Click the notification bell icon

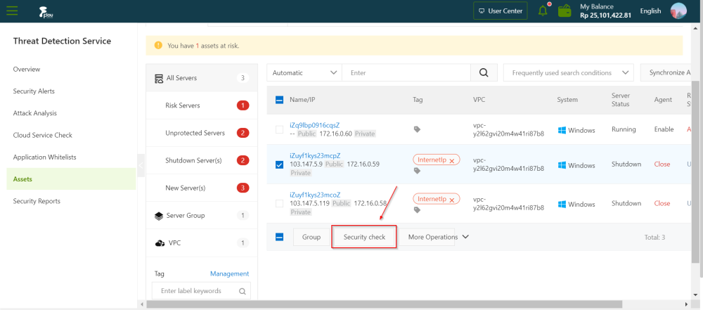(543, 11)
